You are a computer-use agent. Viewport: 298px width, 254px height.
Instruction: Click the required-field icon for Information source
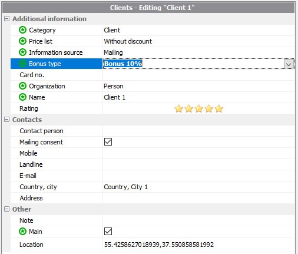(22, 52)
